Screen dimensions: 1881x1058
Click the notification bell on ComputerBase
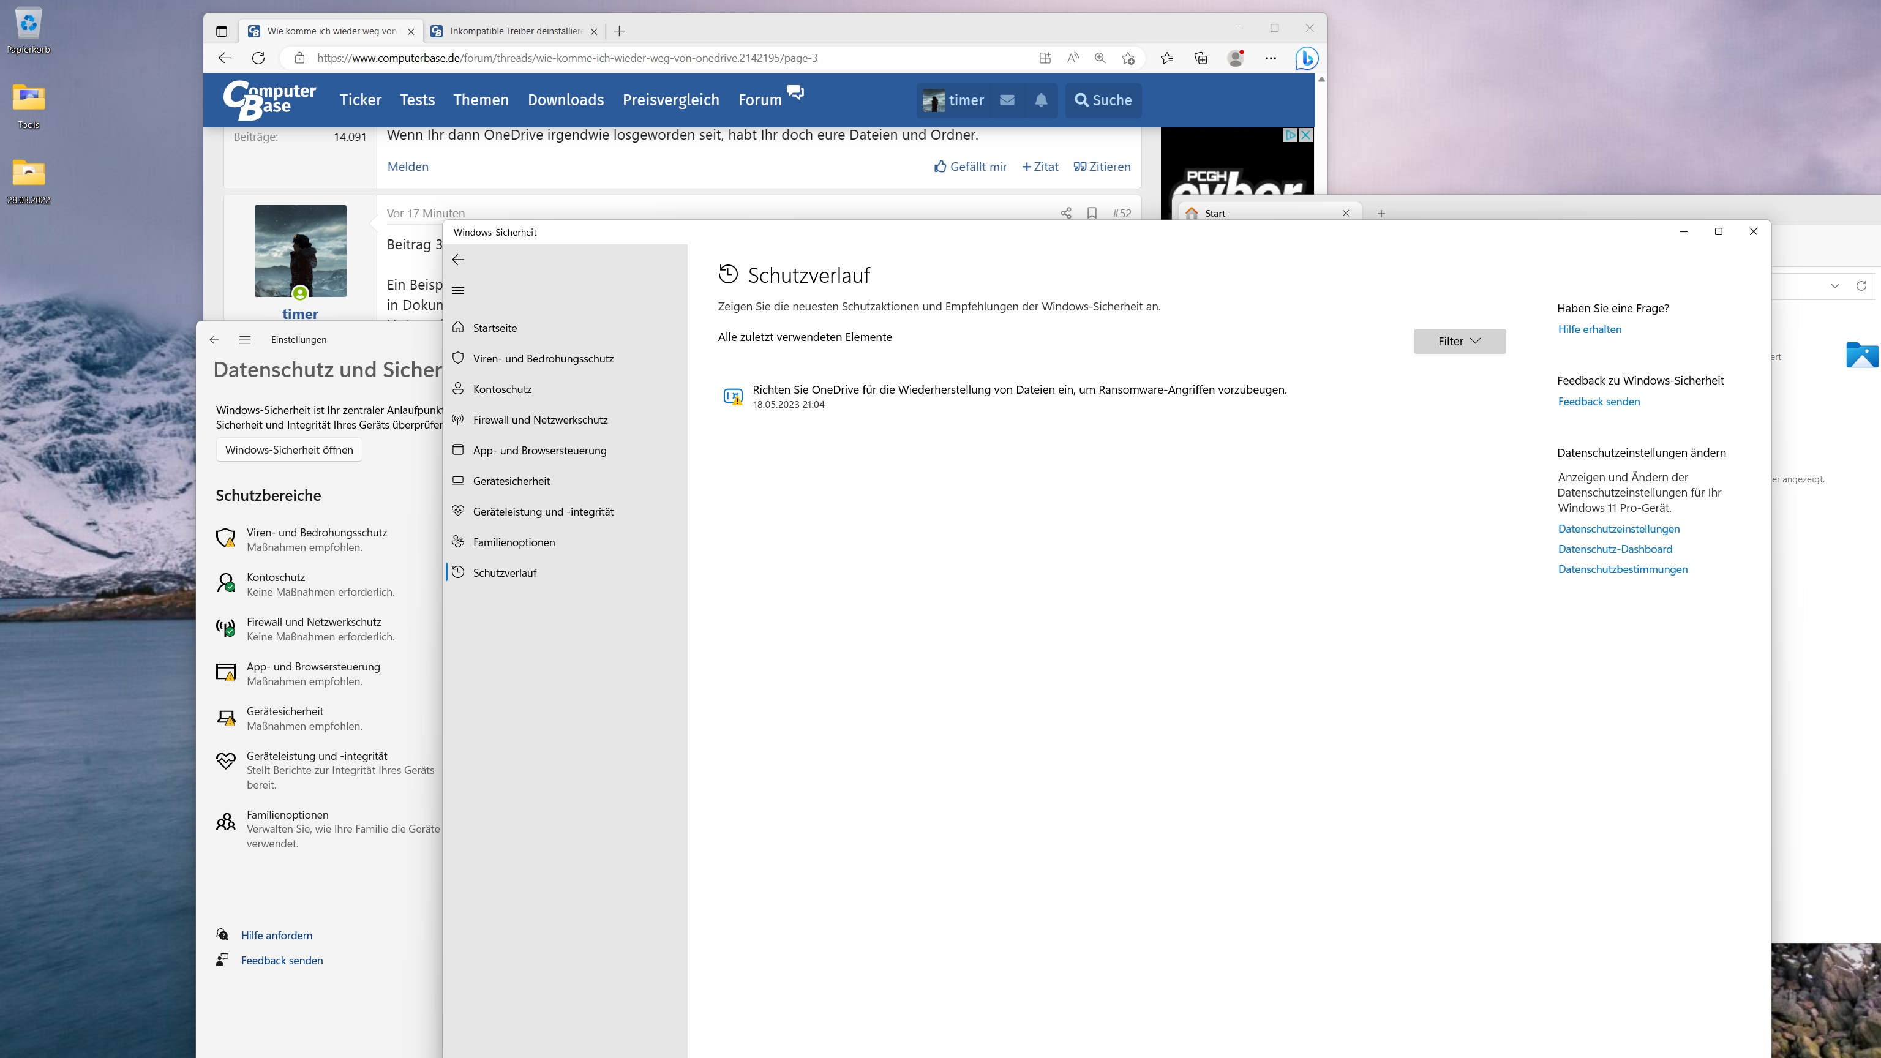(x=1042, y=101)
